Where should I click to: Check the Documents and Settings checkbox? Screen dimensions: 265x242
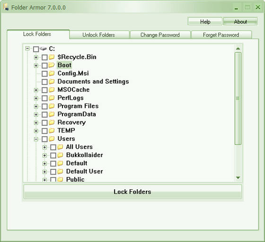click(44, 82)
